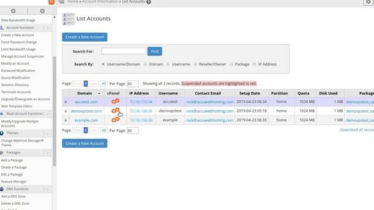
Task: Open Add a Package
Action: tap(12, 160)
